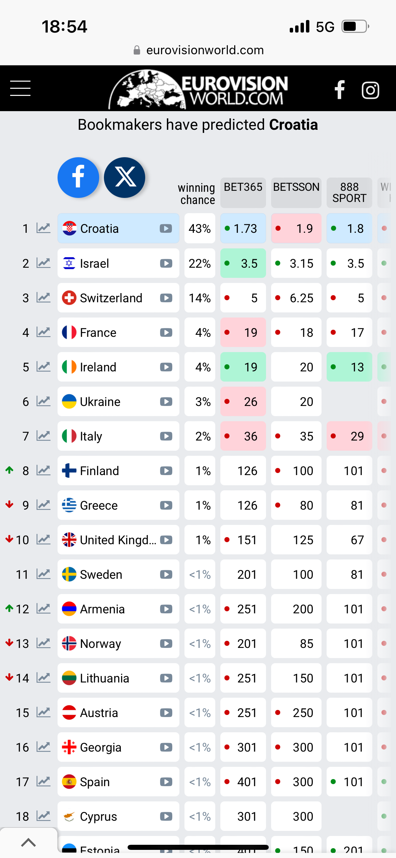Play Ireland's song video
This screenshot has height=858, width=396.
pyautogui.click(x=166, y=367)
